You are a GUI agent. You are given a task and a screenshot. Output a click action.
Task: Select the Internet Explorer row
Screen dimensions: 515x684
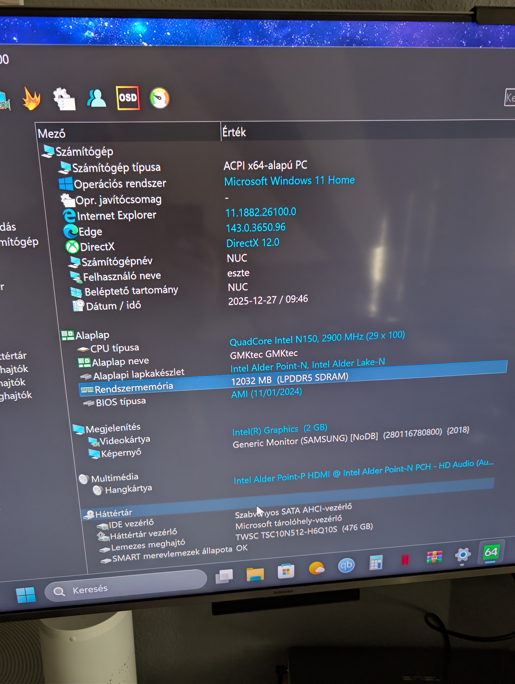click(109, 216)
